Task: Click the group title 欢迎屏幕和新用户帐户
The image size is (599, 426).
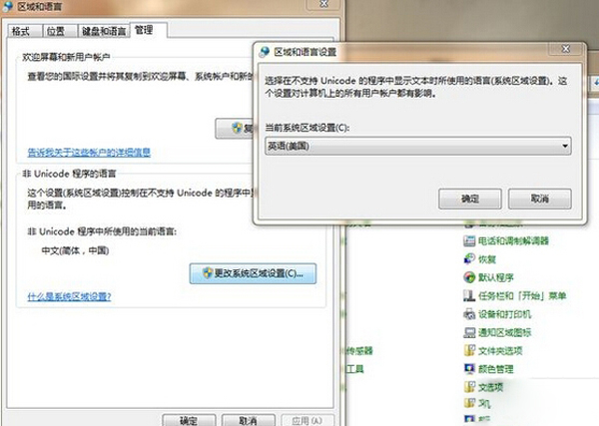Action: point(66,57)
